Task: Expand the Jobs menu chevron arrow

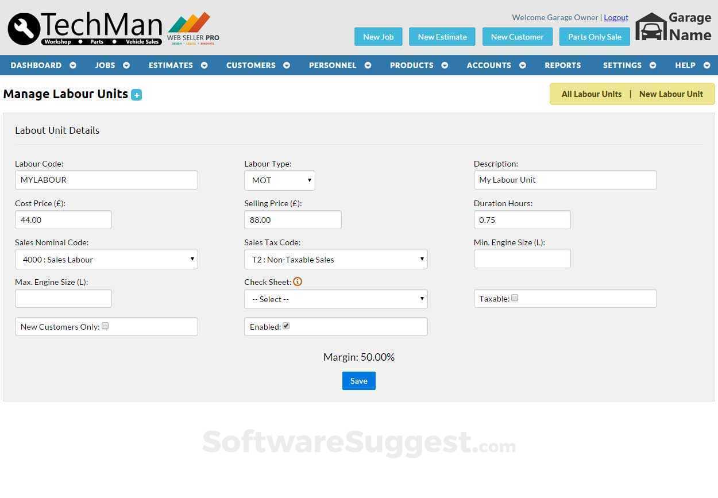Action: pyautogui.click(x=126, y=65)
